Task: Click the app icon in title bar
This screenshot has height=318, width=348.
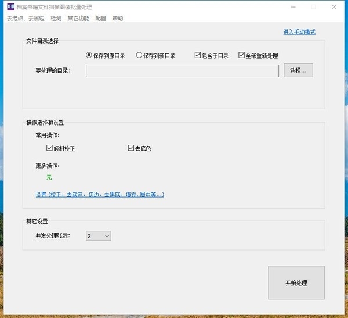Action: click(x=10, y=7)
